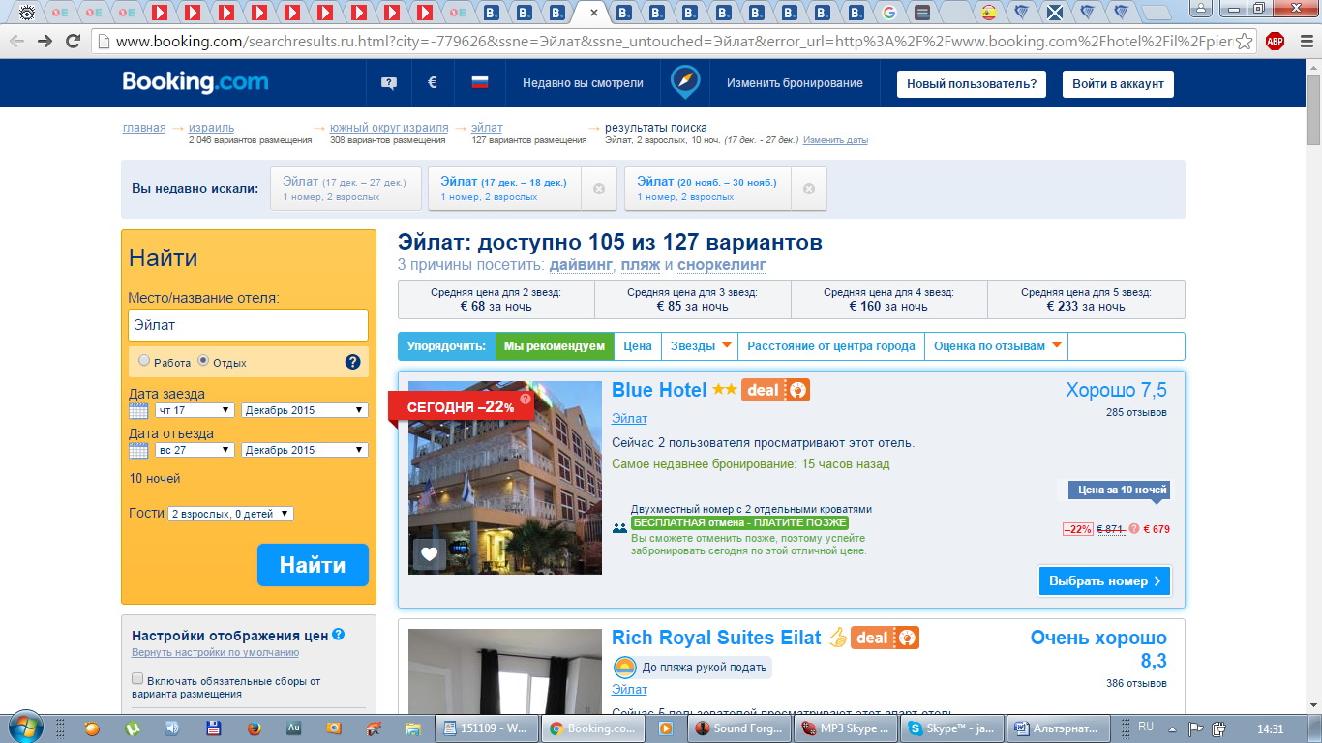The height and width of the screenshot is (743, 1322).
Task: Click the дайвинг reason link
Action: tap(581, 265)
